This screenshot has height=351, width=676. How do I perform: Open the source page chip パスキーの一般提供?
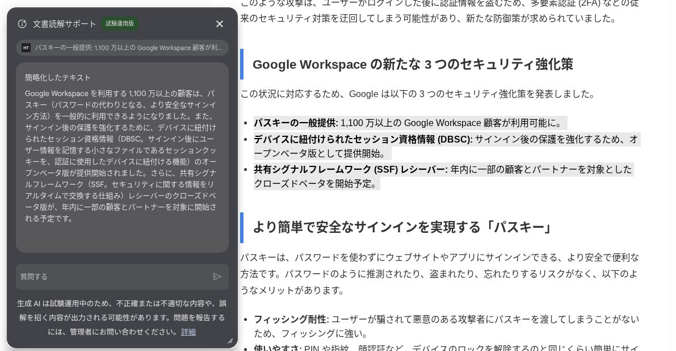(x=122, y=48)
